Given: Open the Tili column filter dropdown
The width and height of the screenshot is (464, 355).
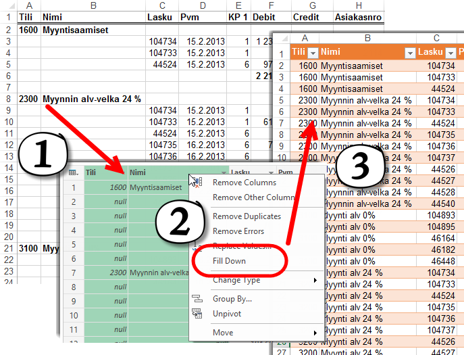Looking at the screenshot, I should click(x=311, y=53).
